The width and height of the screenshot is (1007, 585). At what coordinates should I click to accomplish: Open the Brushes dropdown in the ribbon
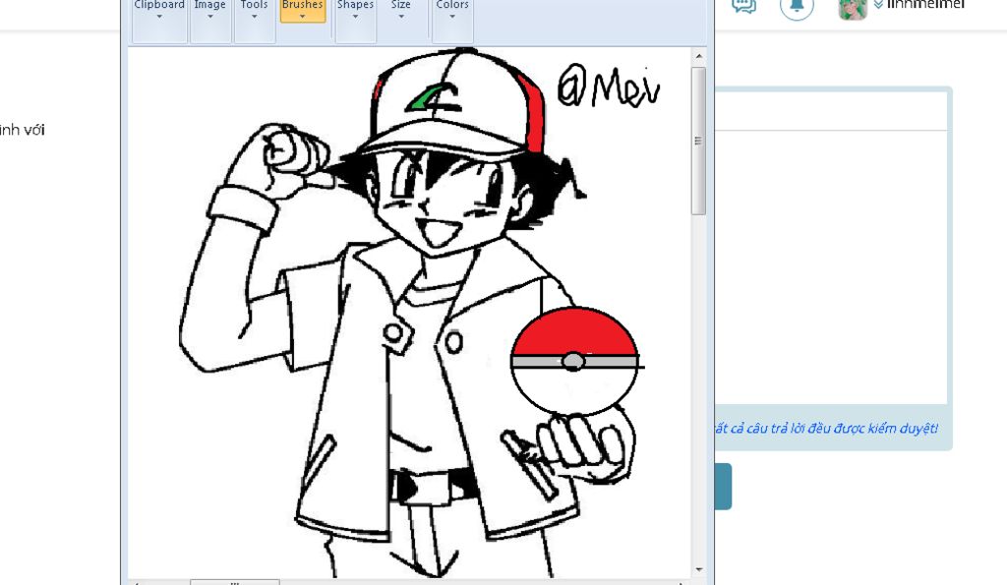click(303, 11)
